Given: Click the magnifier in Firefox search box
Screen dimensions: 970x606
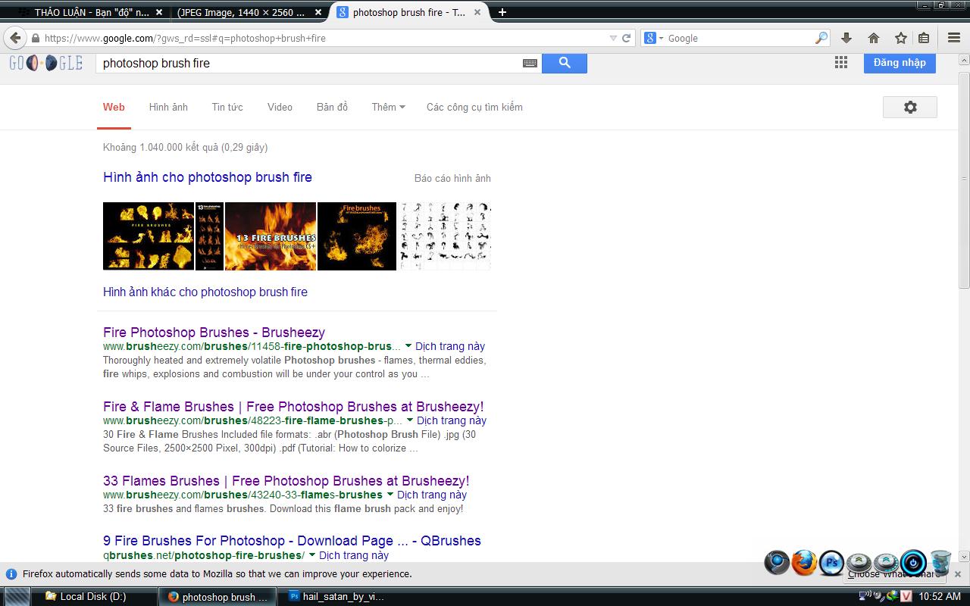Looking at the screenshot, I should tap(821, 38).
